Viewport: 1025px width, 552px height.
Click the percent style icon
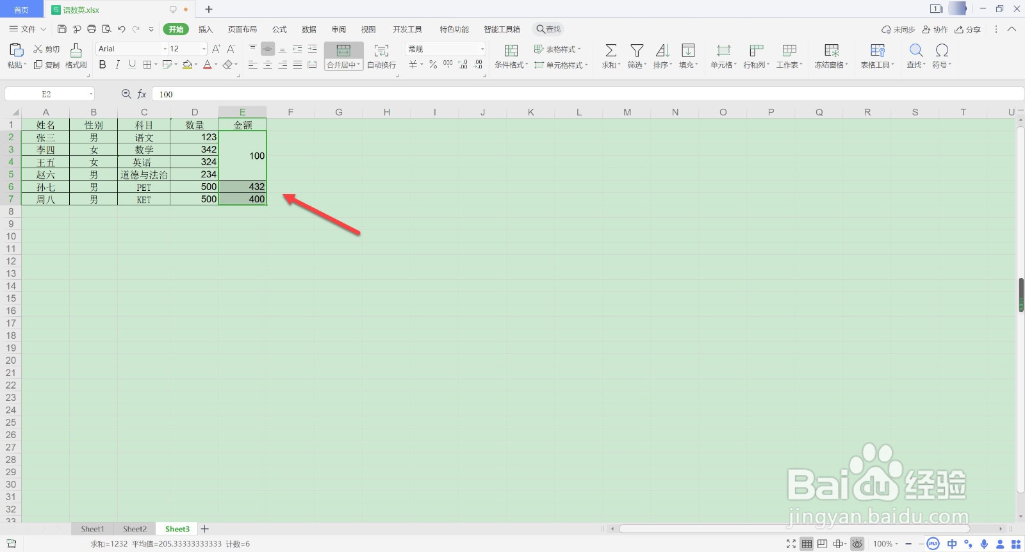click(x=433, y=64)
